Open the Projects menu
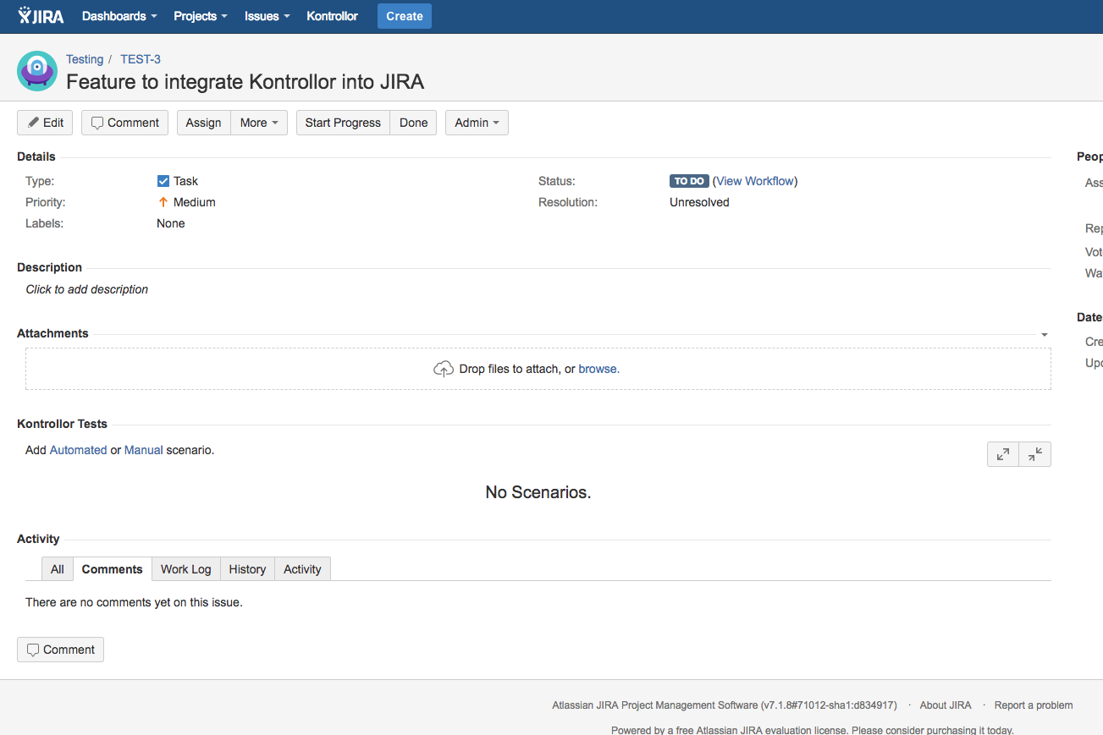Image resolution: width=1103 pixels, height=735 pixels. click(x=201, y=16)
